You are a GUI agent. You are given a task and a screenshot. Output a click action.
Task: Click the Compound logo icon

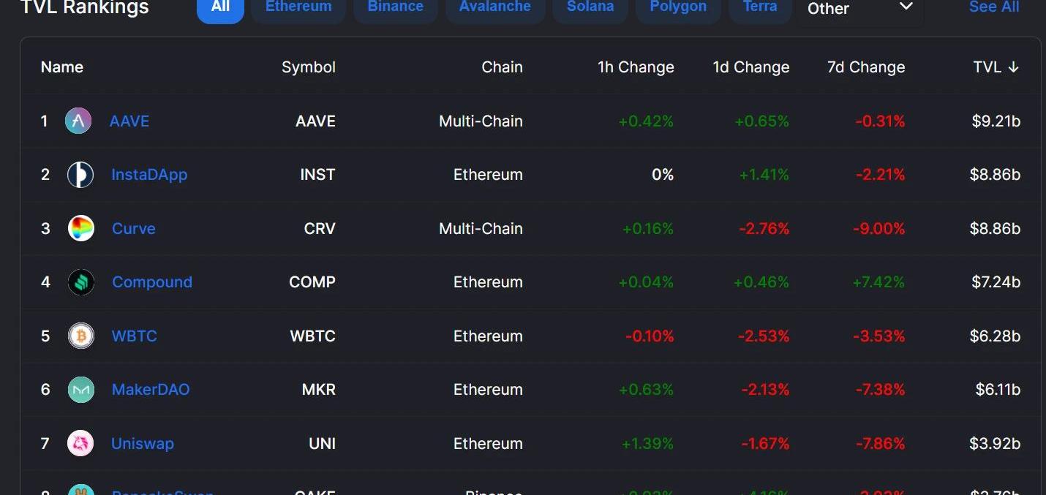(x=81, y=282)
